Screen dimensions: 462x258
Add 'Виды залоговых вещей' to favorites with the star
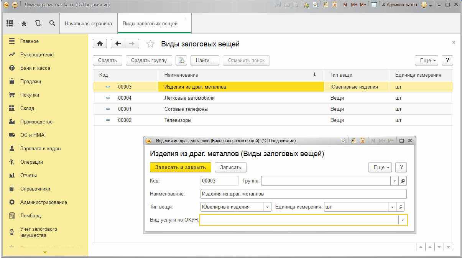(x=151, y=44)
